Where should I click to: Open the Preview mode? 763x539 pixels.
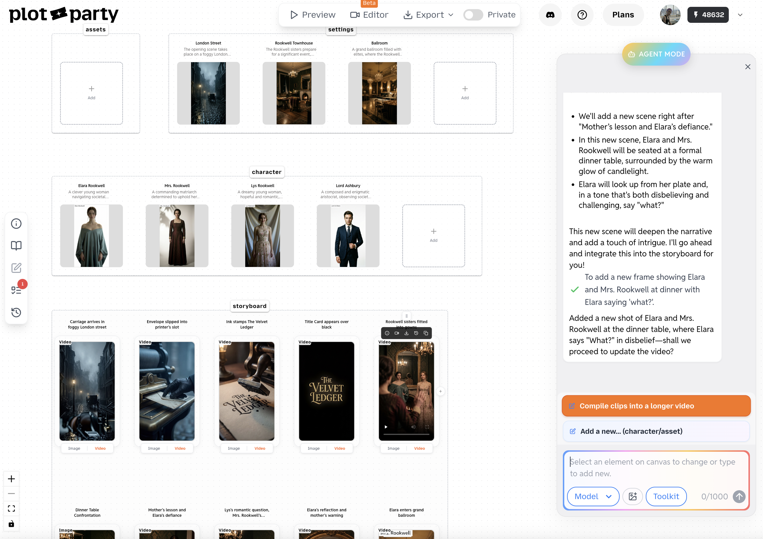coord(312,15)
